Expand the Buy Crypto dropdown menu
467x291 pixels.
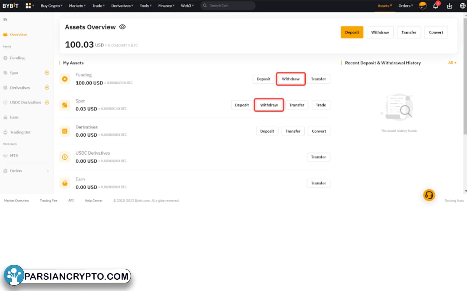pos(51,6)
